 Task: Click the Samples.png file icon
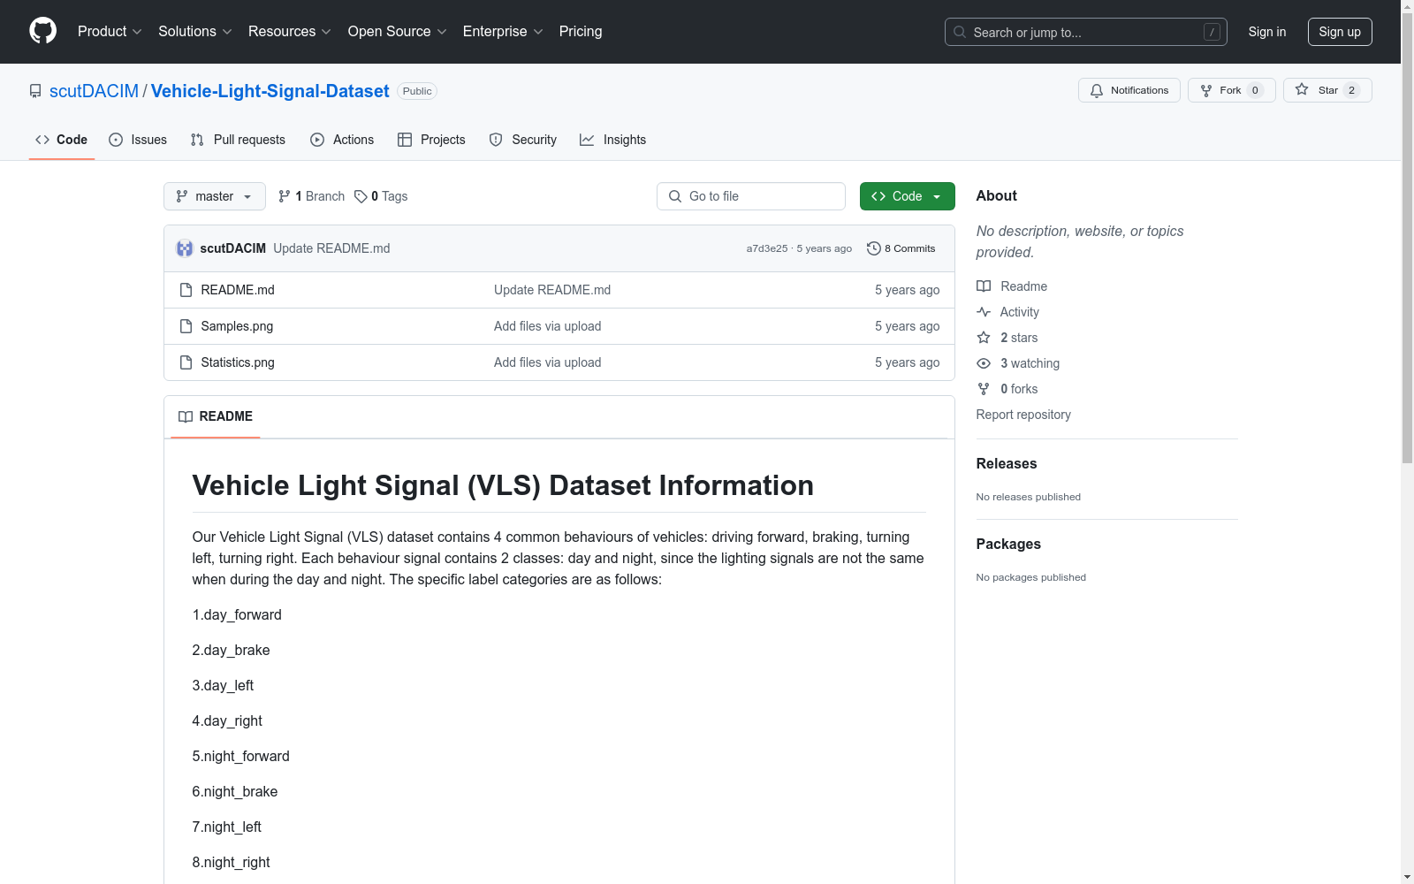186,326
